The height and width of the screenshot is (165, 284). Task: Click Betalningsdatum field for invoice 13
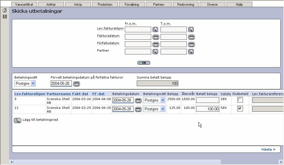(123, 109)
